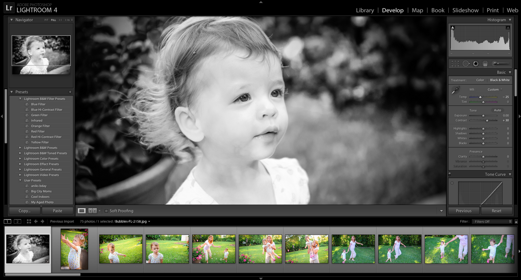Click the aniks bday preset icon
Viewport: 521px width, 280px height.
pos(27,186)
